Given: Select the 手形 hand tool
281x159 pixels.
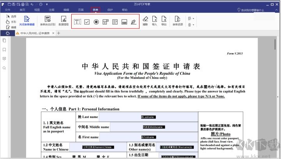Looking at the screenshot, I should tap(11, 22).
